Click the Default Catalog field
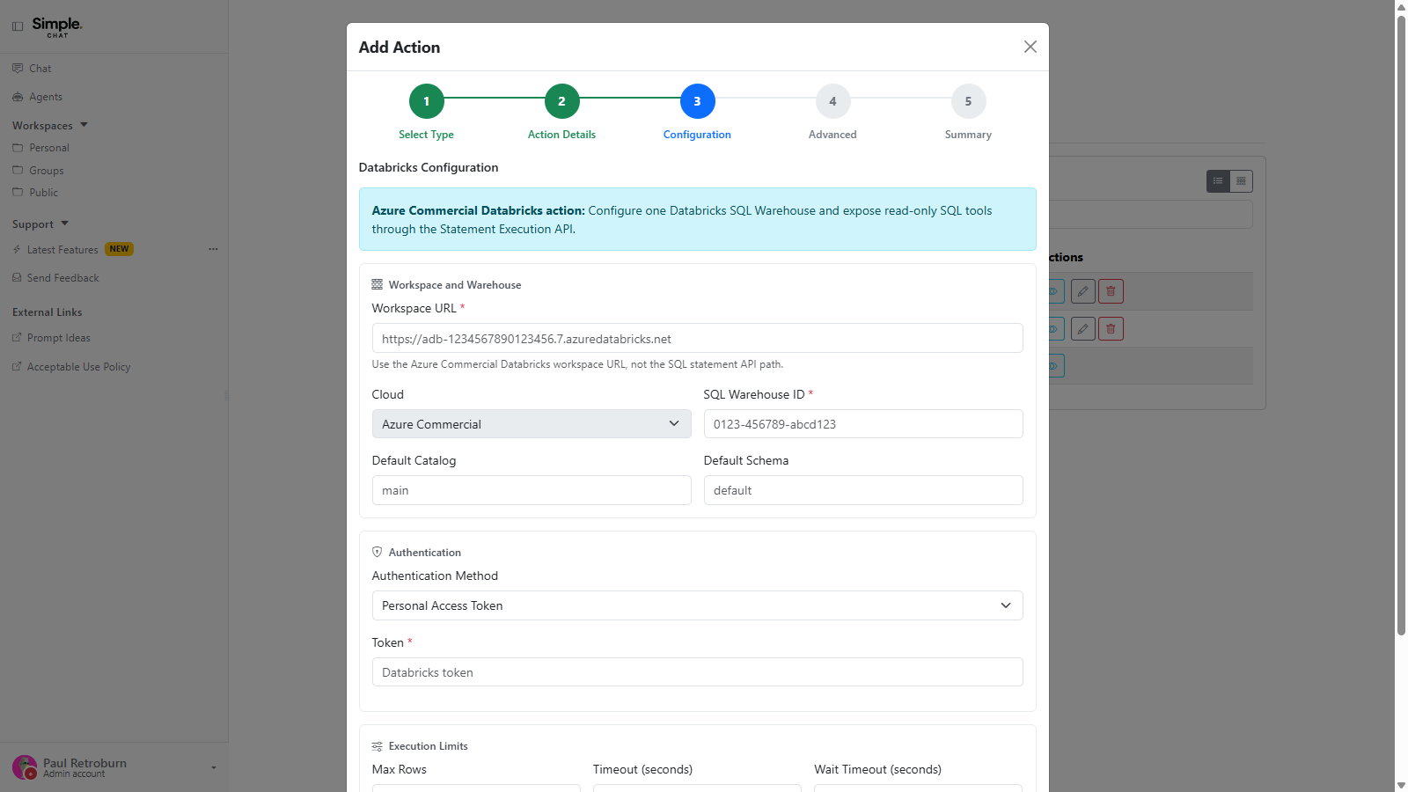1408x792 pixels. tap(532, 490)
